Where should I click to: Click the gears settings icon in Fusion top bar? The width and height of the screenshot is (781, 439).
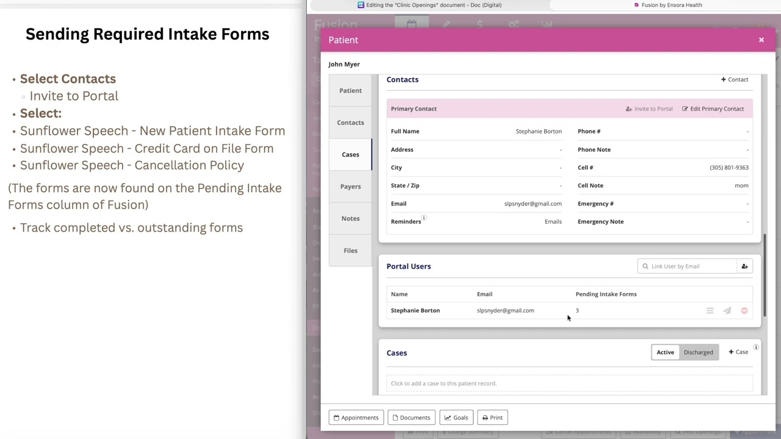(x=514, y=24)
